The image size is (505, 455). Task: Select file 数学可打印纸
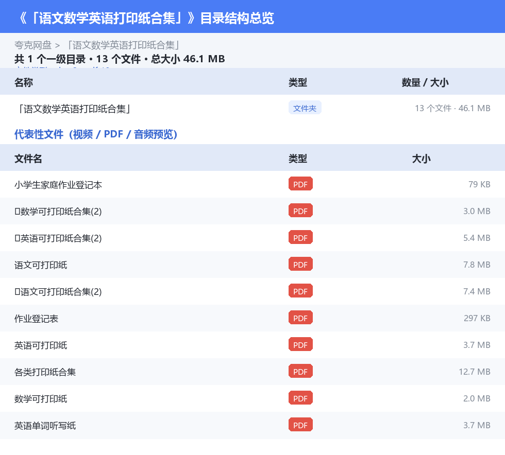coord(41,399)
